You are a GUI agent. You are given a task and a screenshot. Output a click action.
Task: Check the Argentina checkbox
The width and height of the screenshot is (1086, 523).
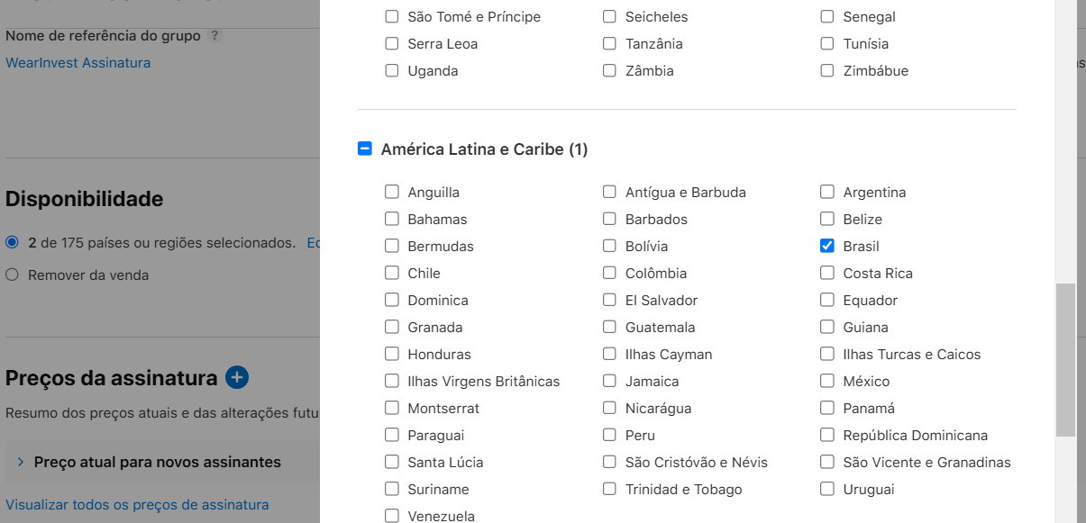coord(827,192)
